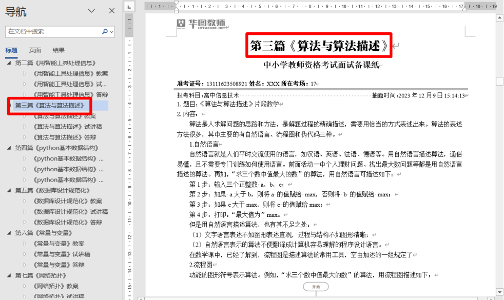Switch to the 页面 tab
This screenshot has height=300, width=504.
click(35, 50)
